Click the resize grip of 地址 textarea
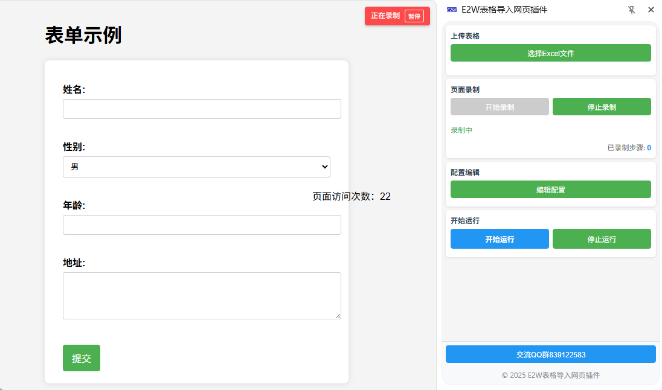This screenshot has height=390, width=662. pyautogui.click(x=338, y=316)
